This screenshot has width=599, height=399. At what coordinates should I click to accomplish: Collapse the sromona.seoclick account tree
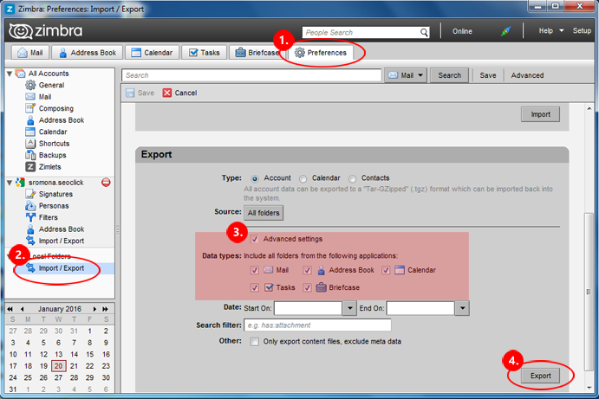pyautogui.click(x=10, y=183)
